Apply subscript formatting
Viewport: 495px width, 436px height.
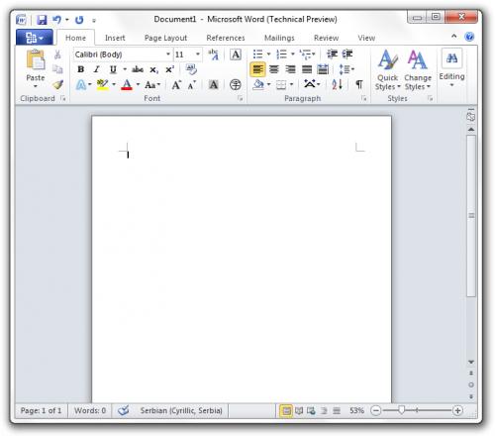(153, 69)
